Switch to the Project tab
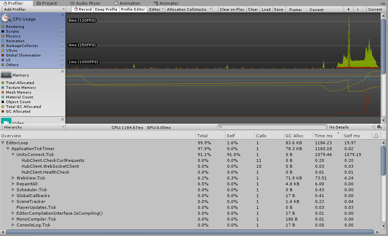The width and height of the screenshot is (388, 236). (x=48, y=3)
